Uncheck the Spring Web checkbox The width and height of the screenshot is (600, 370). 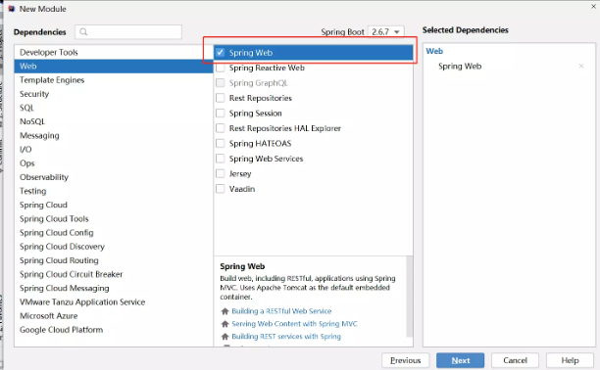pos(220,52)
